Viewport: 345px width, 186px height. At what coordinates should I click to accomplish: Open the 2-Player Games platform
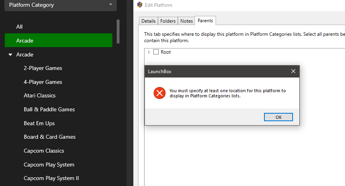coord(43,68)
